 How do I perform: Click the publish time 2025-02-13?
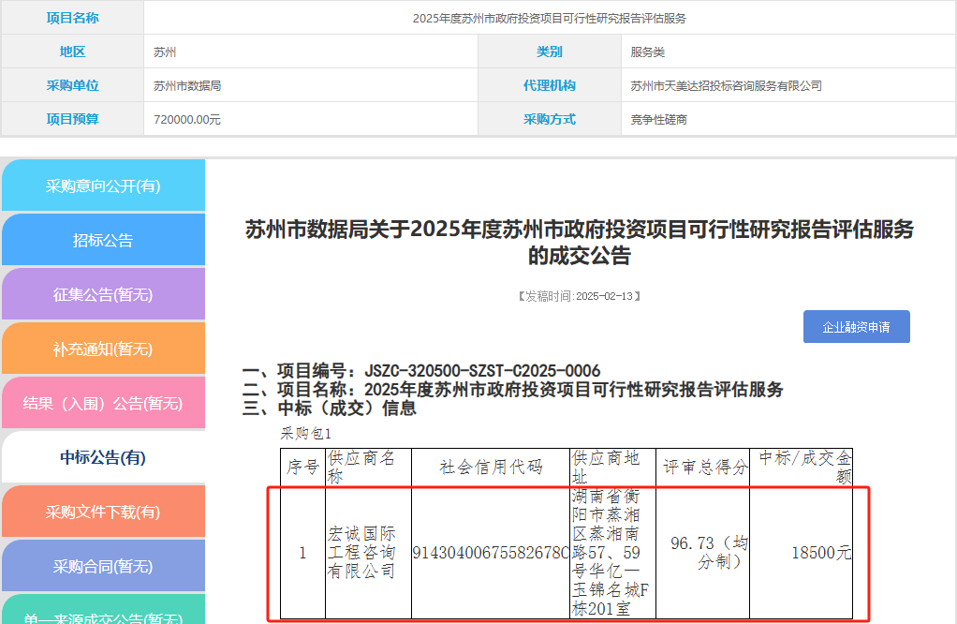tap(604, 296)
